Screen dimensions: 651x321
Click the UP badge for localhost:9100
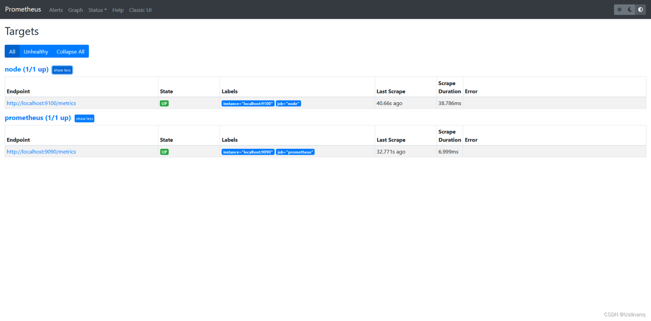[165, 104]
